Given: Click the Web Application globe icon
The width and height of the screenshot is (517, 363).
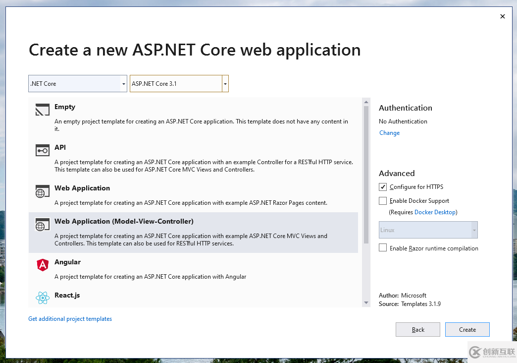Looking at the screenshot, I should pyautogui.click(x=42, y=191).
